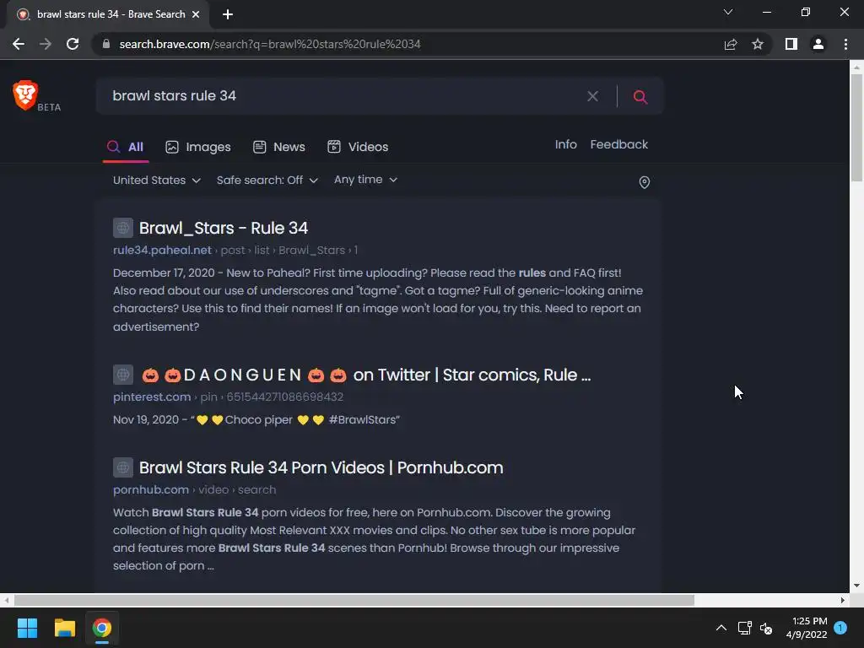Open network settings from the tray

[x=744, y=628]
